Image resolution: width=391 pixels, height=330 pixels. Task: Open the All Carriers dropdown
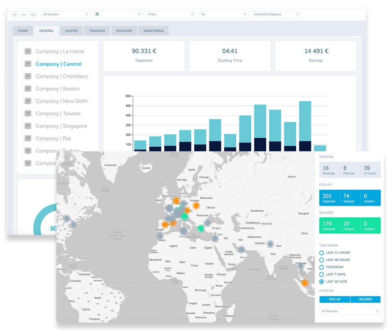click(x=65, y=14)
